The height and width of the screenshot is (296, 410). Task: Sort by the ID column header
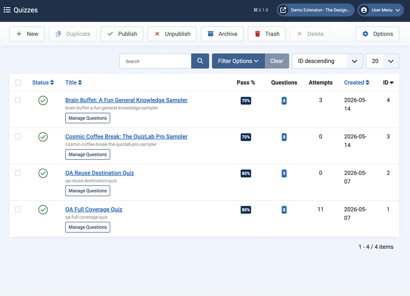pyautogui.click(x=388, y=82)
